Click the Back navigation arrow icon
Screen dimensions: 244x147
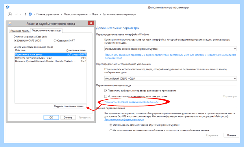tap(10, 14)
